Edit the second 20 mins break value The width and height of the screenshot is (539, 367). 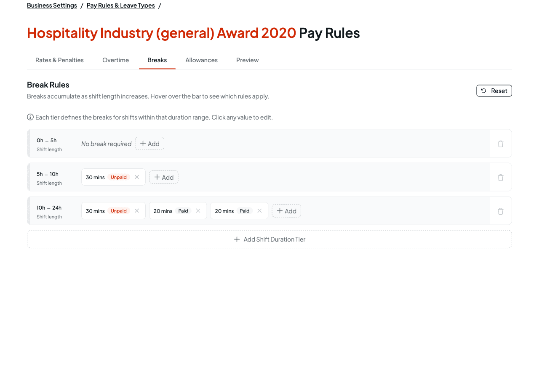(224, 211)
